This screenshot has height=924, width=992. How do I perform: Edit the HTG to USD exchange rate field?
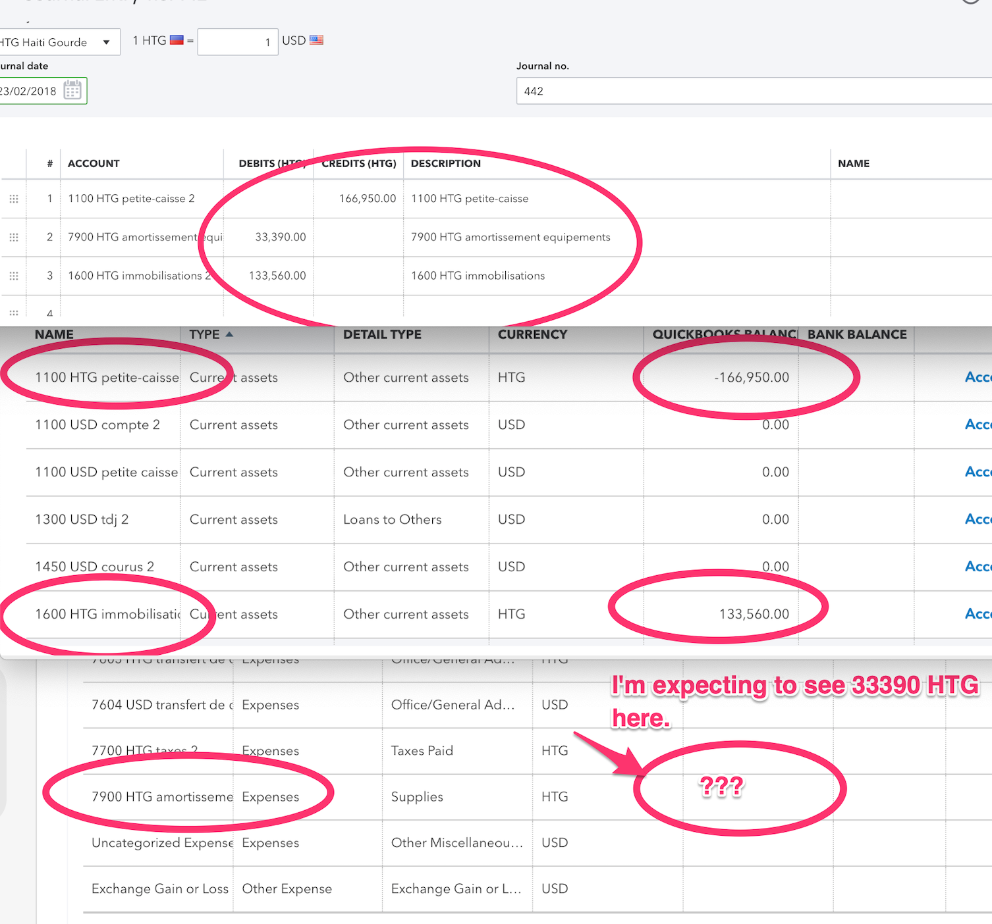coord(237,42)
